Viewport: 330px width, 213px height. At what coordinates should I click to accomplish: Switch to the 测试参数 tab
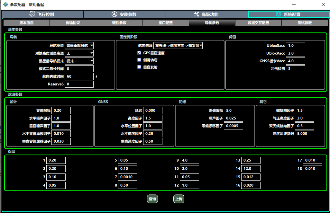pyautogui.click(x=305, y=23)
